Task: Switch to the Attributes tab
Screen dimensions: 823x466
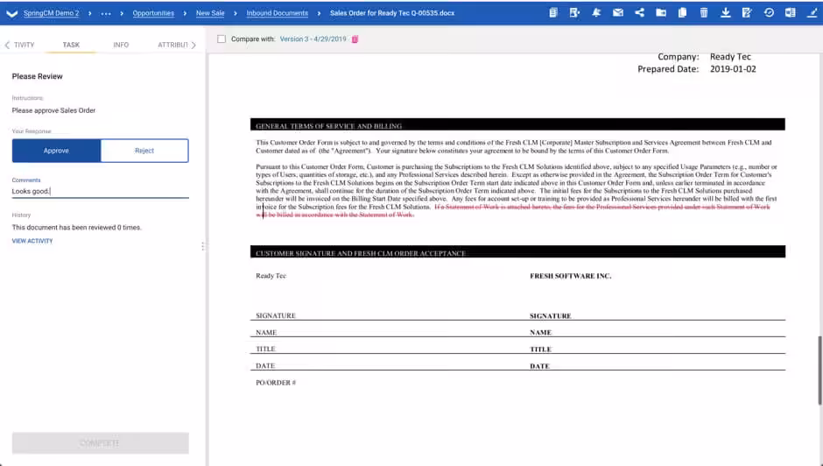Action: click(172, 45)
